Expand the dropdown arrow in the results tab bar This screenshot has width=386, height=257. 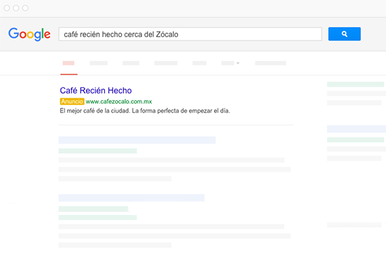(x=238, y=63)
